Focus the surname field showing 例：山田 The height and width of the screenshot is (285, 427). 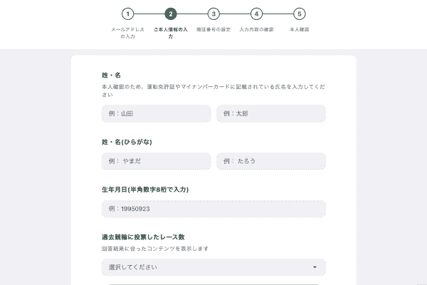coord(156,113)
